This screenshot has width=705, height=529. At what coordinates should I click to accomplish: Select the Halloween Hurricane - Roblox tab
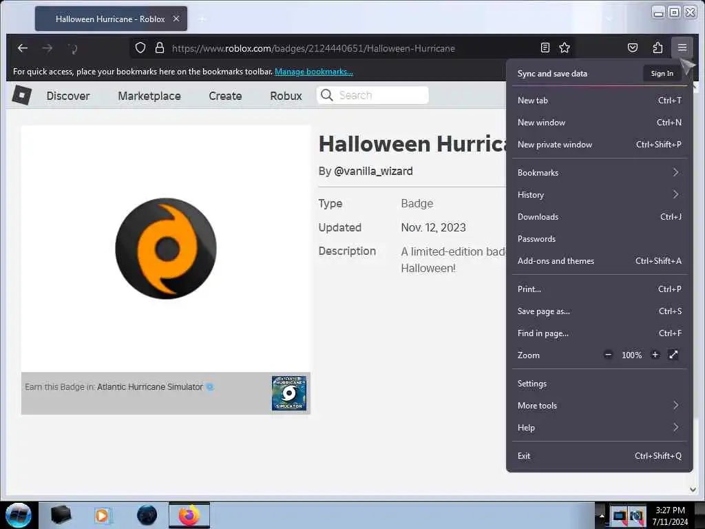(x=111, y=19)
